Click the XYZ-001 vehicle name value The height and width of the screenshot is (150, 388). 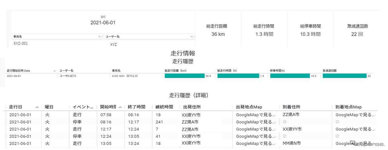tap(21, 44)
